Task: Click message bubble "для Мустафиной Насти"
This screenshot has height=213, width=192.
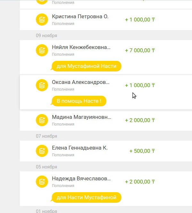Action: tap(86, 66)
